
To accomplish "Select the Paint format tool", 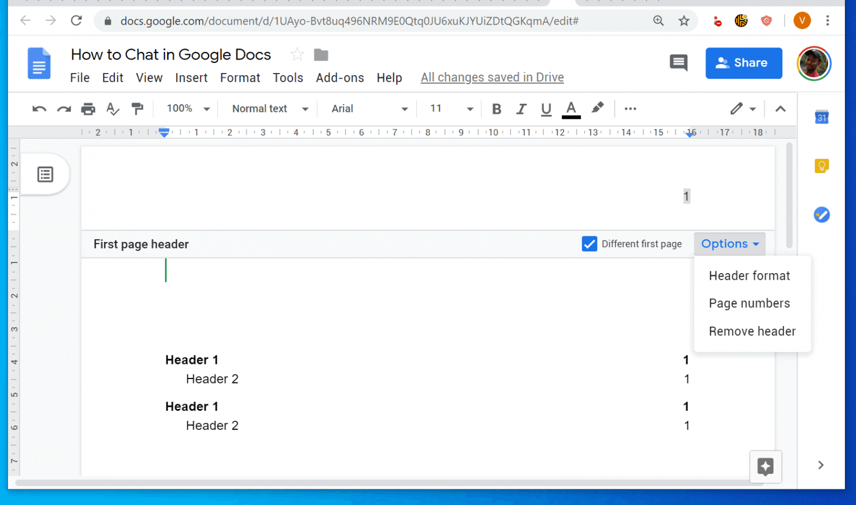I will tap(137, 109).
